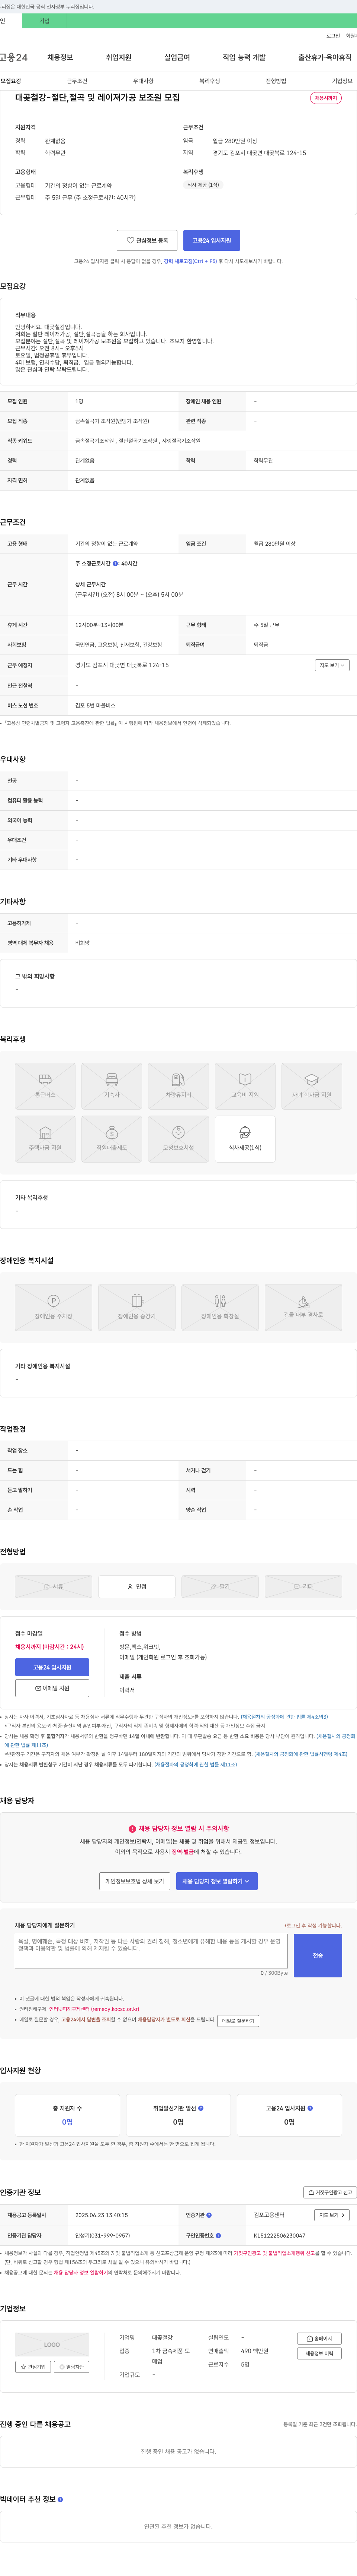
Task: Select the 기숙사 welfare icon
Action: [x=112, y=1086]
